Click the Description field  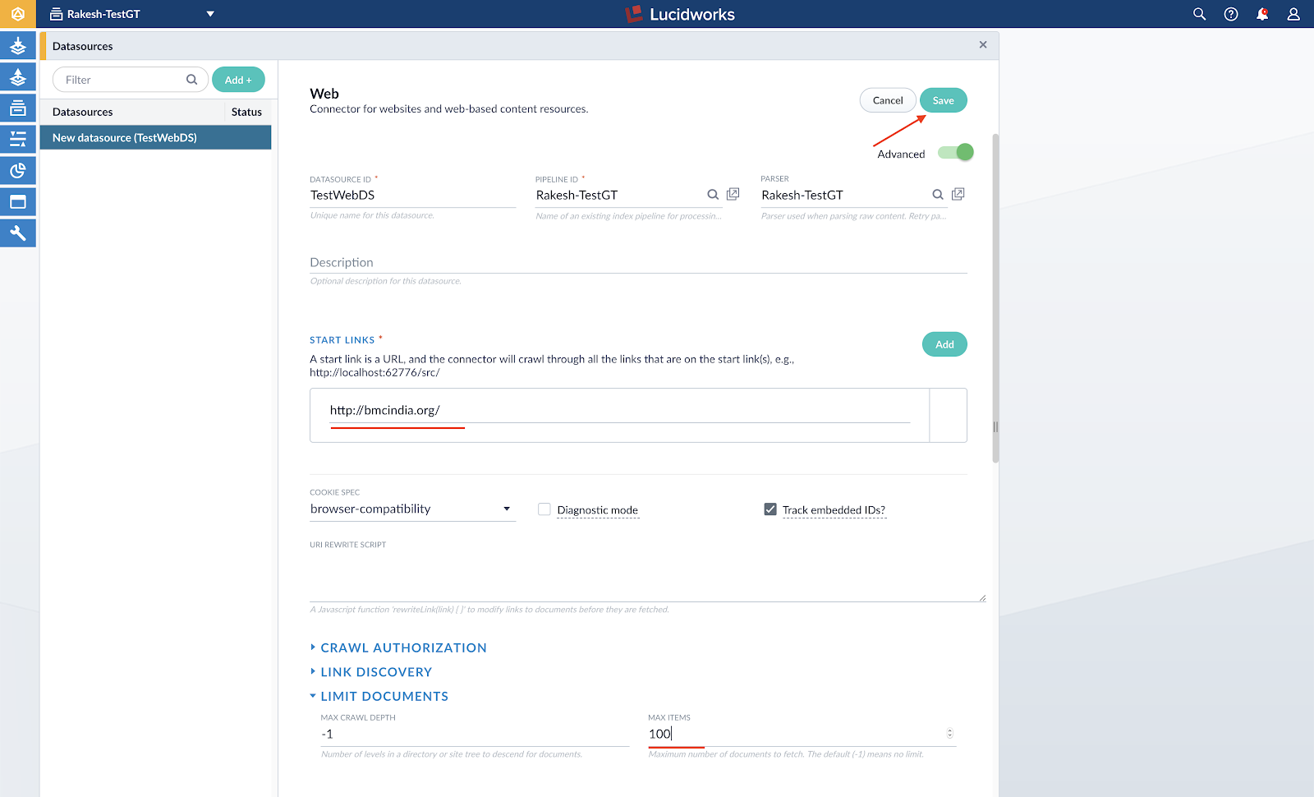click(638, 263)
